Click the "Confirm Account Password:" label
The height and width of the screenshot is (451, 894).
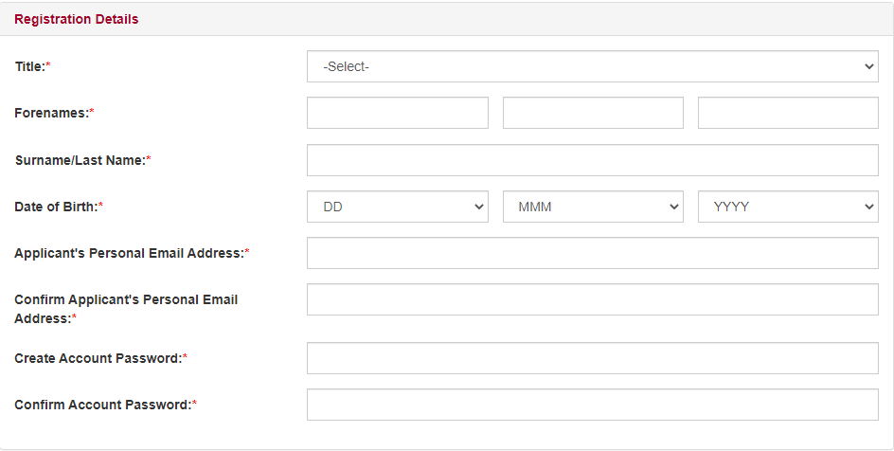pyautogui.click(x=103, y=405)
